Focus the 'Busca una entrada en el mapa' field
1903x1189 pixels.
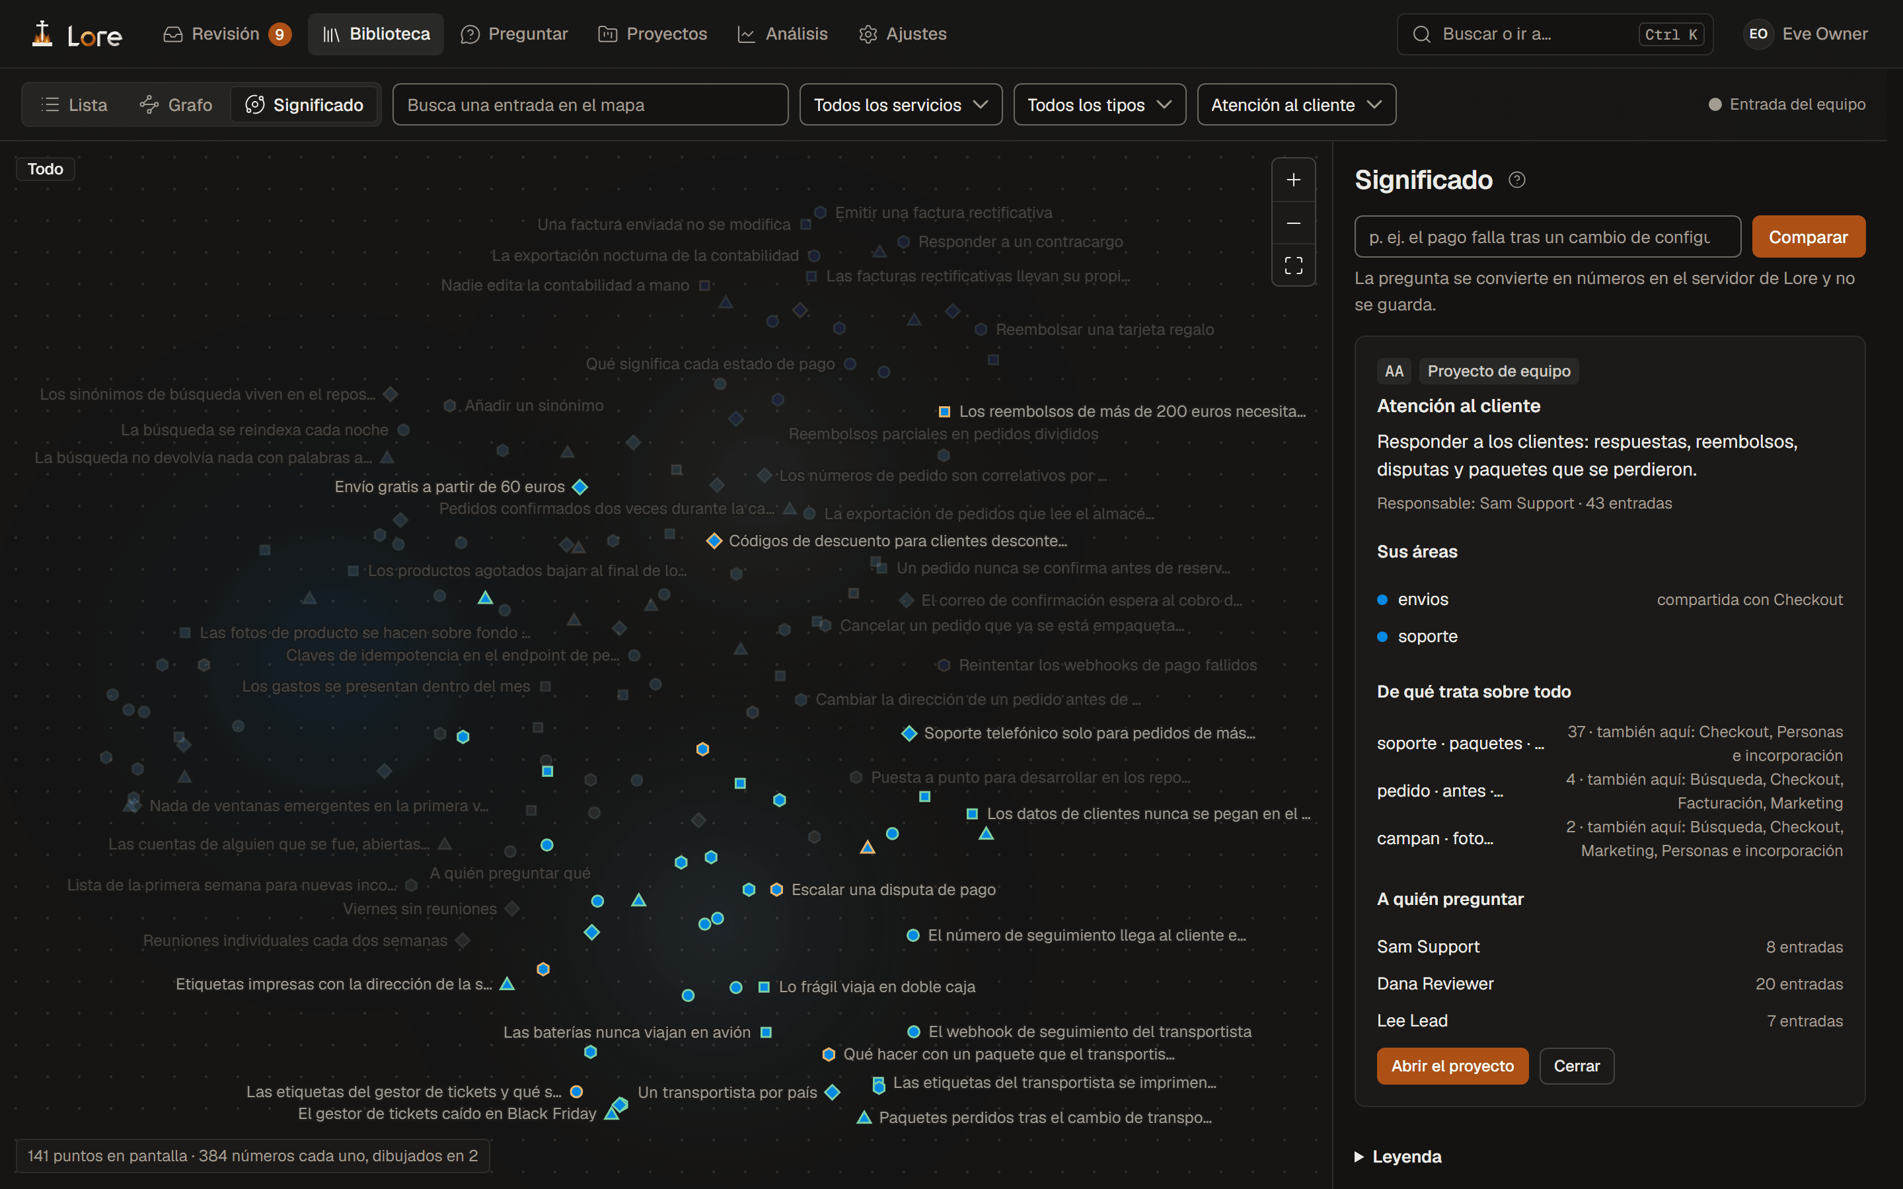click(x=590, y=104)
